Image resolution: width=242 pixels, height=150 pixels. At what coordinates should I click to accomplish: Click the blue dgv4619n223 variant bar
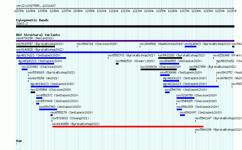pyautogui.click(x=45, y=87)
